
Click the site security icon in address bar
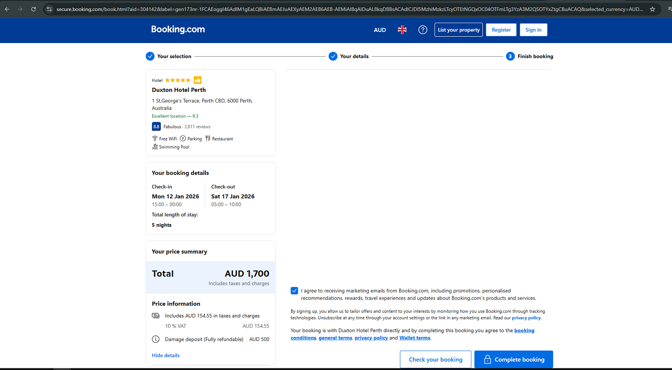pos(49,9)
